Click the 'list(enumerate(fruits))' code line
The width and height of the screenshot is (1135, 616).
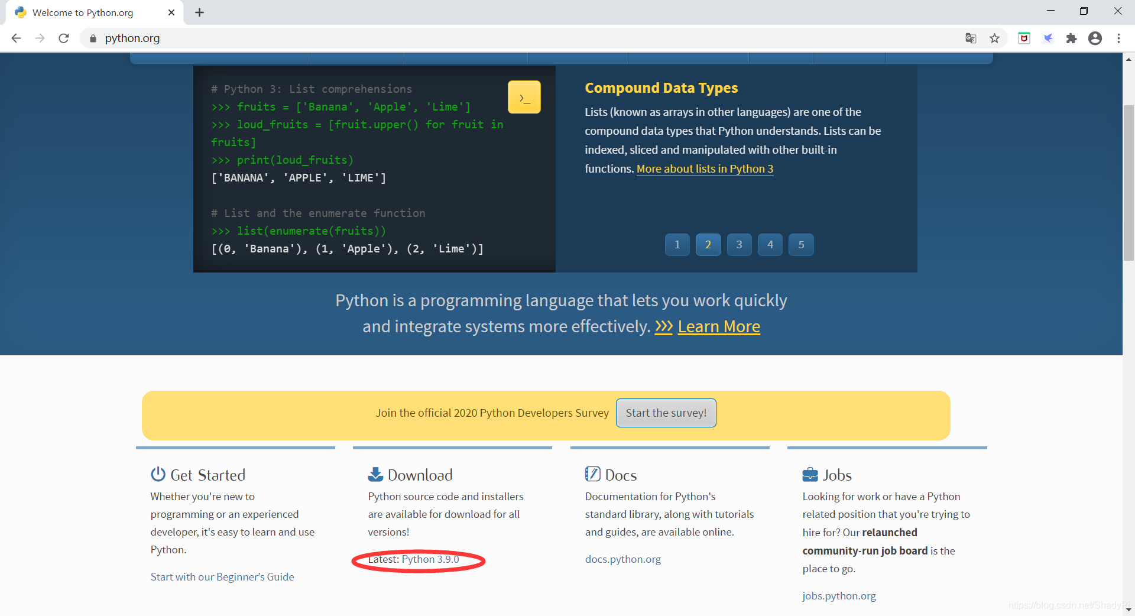click(x=299, y=231)
